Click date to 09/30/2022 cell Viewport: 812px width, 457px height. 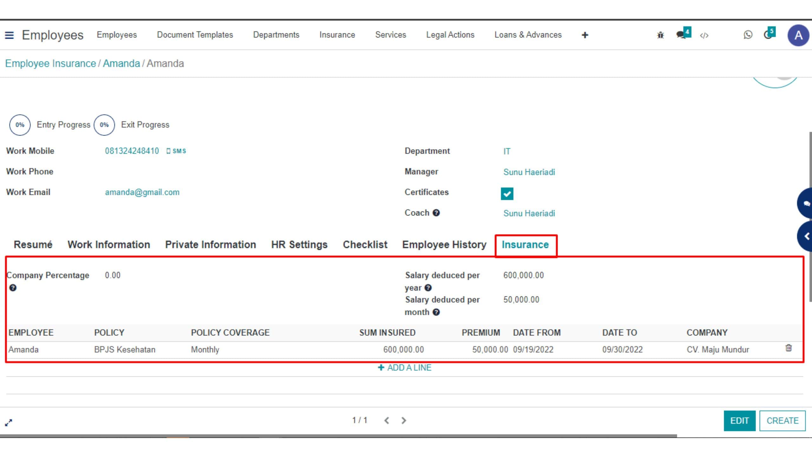(x=622, y=350)
